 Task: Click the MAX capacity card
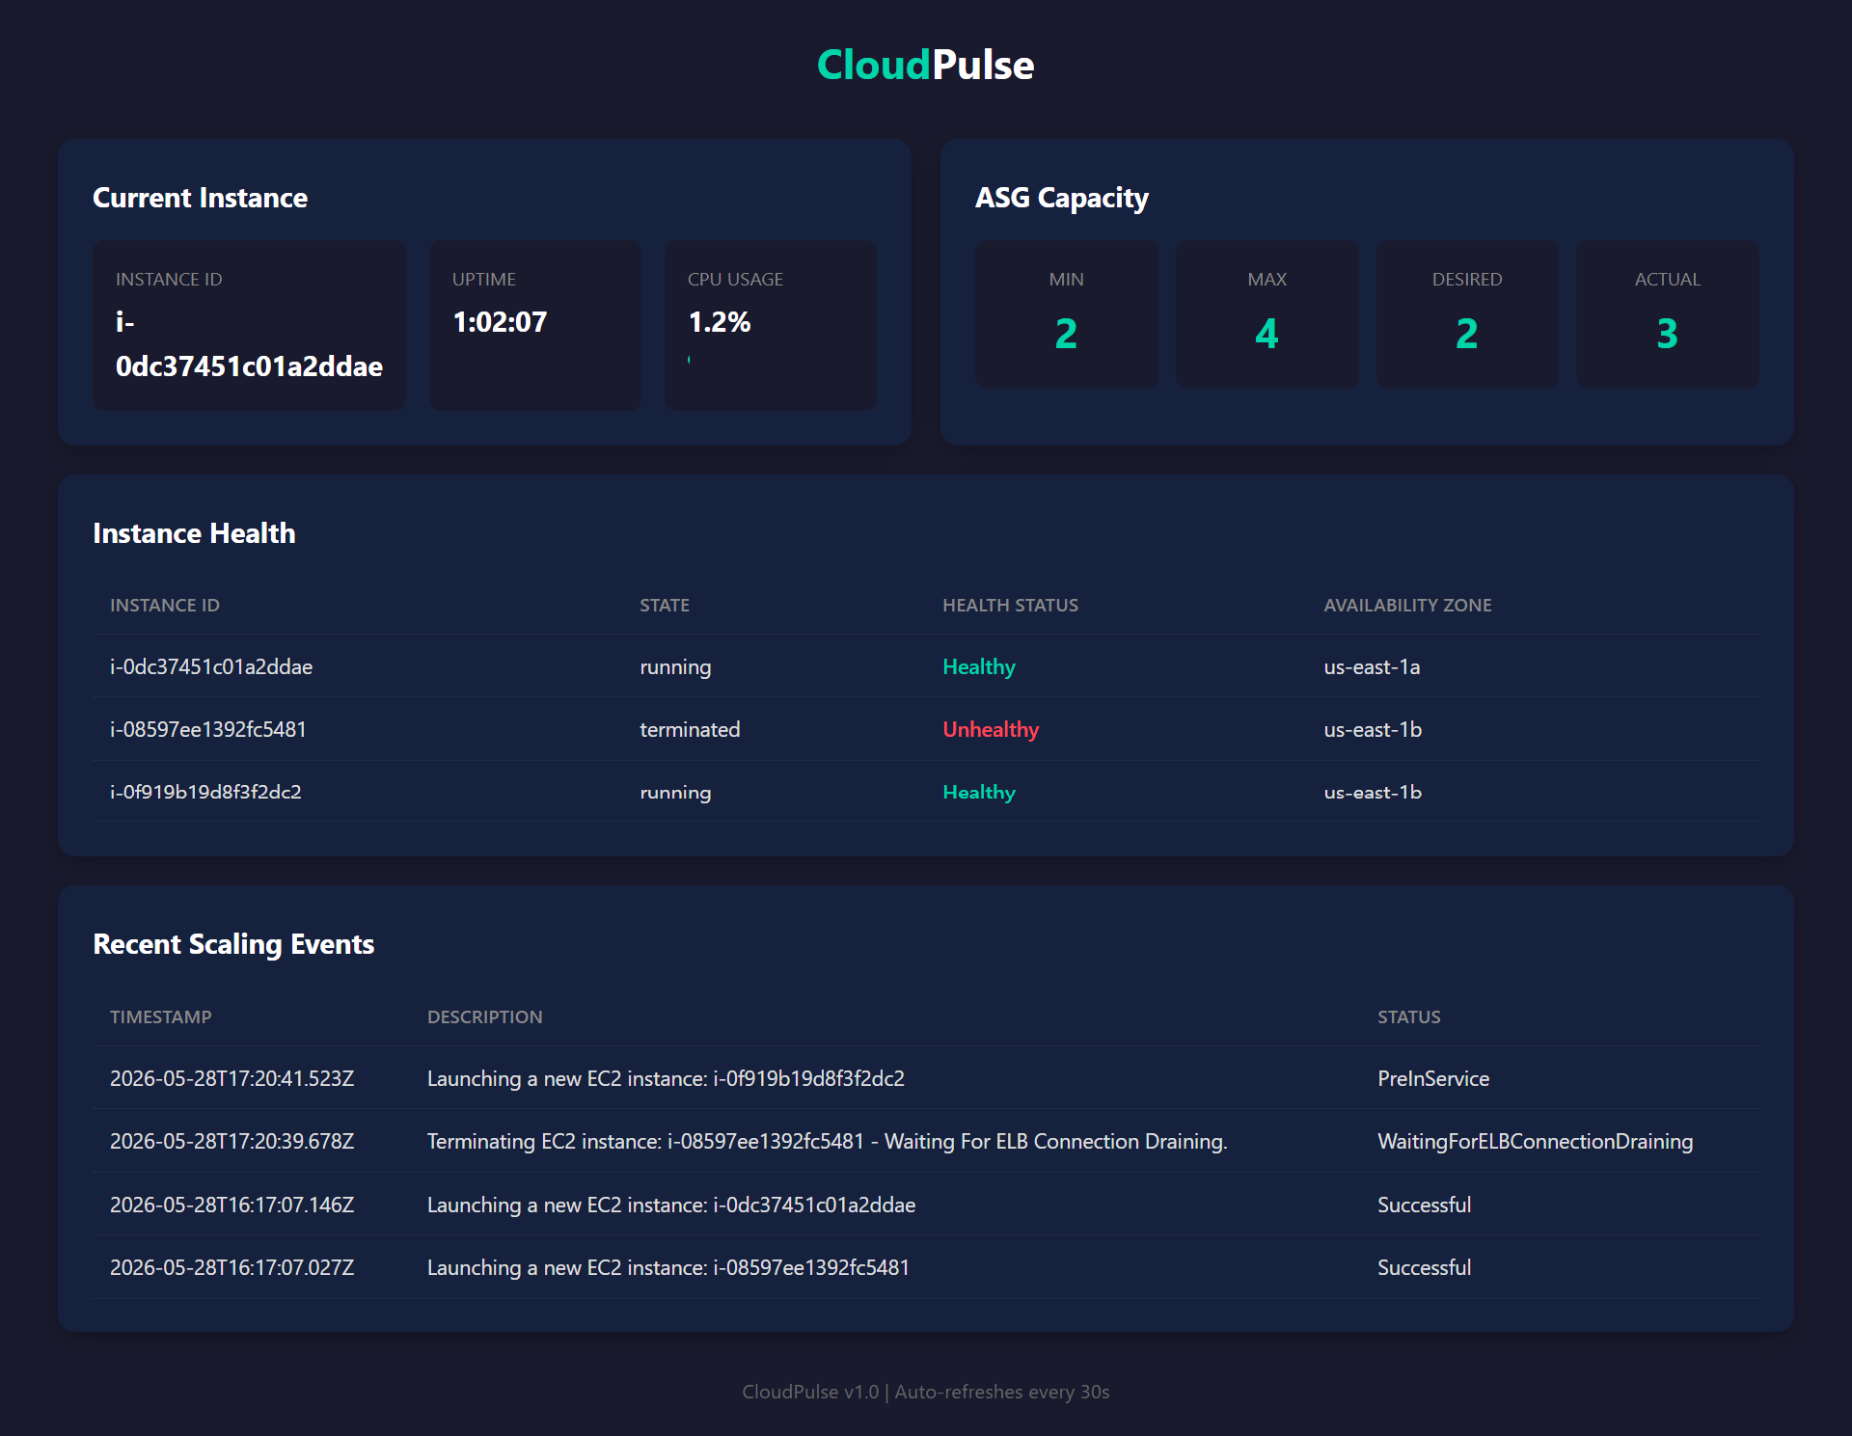point(1266,314)
